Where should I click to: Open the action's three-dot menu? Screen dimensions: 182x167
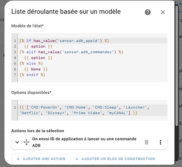click(x=161, y=142)
